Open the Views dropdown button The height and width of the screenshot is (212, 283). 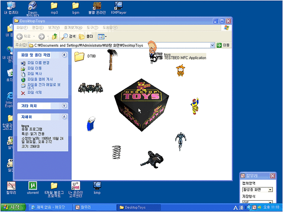pos(102,37)
